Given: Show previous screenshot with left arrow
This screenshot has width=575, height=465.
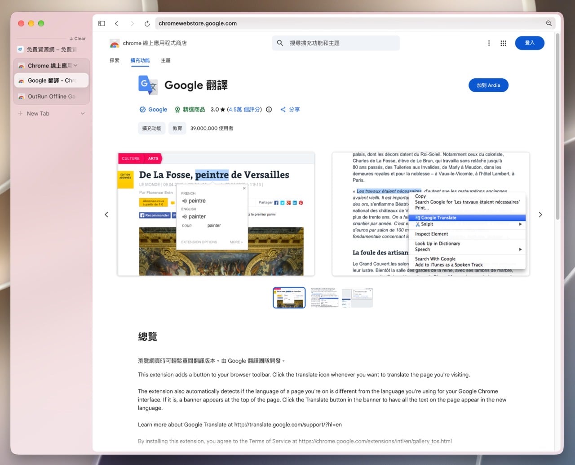Looking at the screenshot, I should coord(106,215).
